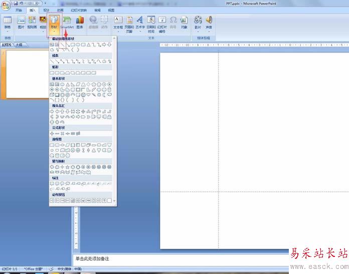Viewport: 349px width, 274px height.
Task: Select the straight Line shape in recently used shapes
Action: coord(63,45)
